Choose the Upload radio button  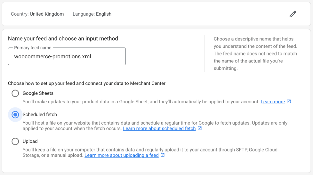[x=15, y=141]
